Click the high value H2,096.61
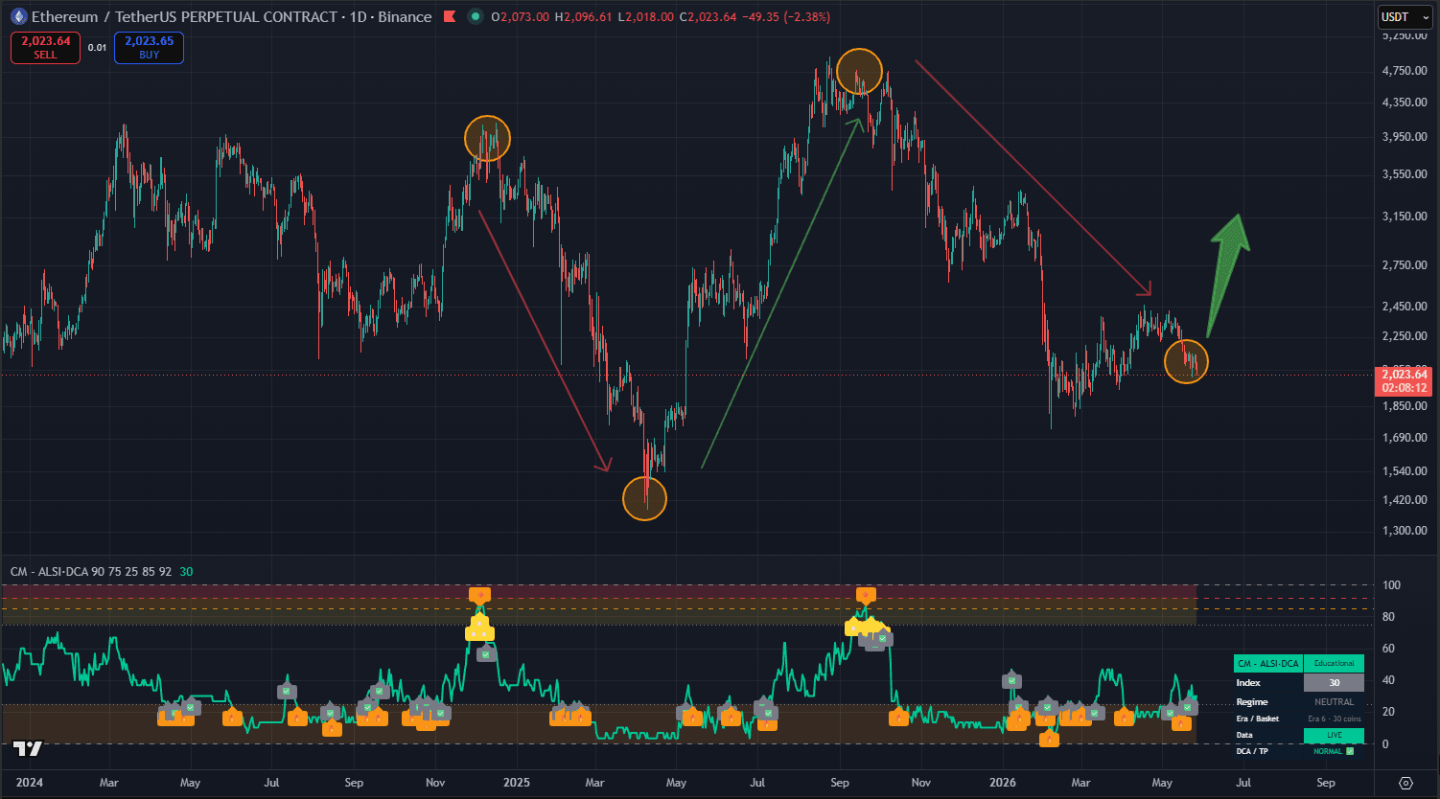Screen dimensions: 1440x799 point(583,17)
